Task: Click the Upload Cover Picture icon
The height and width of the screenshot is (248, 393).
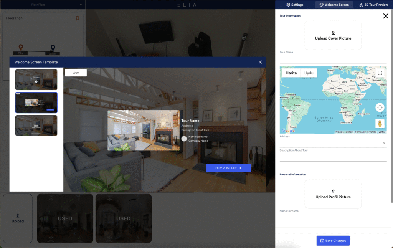Action: [333, 33]
